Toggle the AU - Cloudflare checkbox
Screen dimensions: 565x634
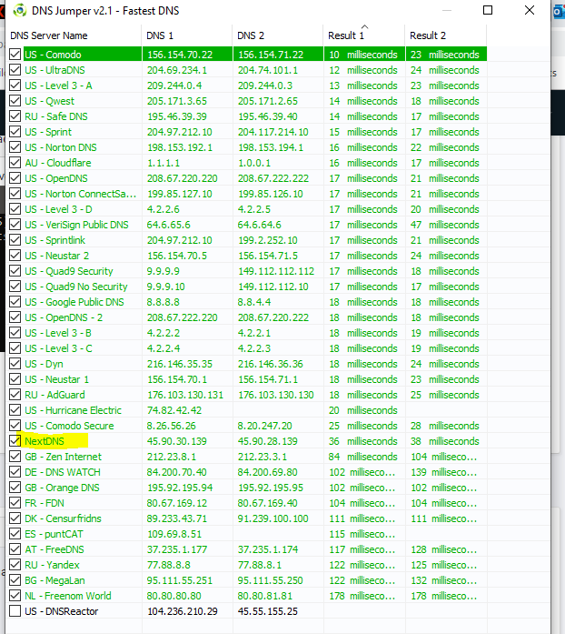coord(15,163)
